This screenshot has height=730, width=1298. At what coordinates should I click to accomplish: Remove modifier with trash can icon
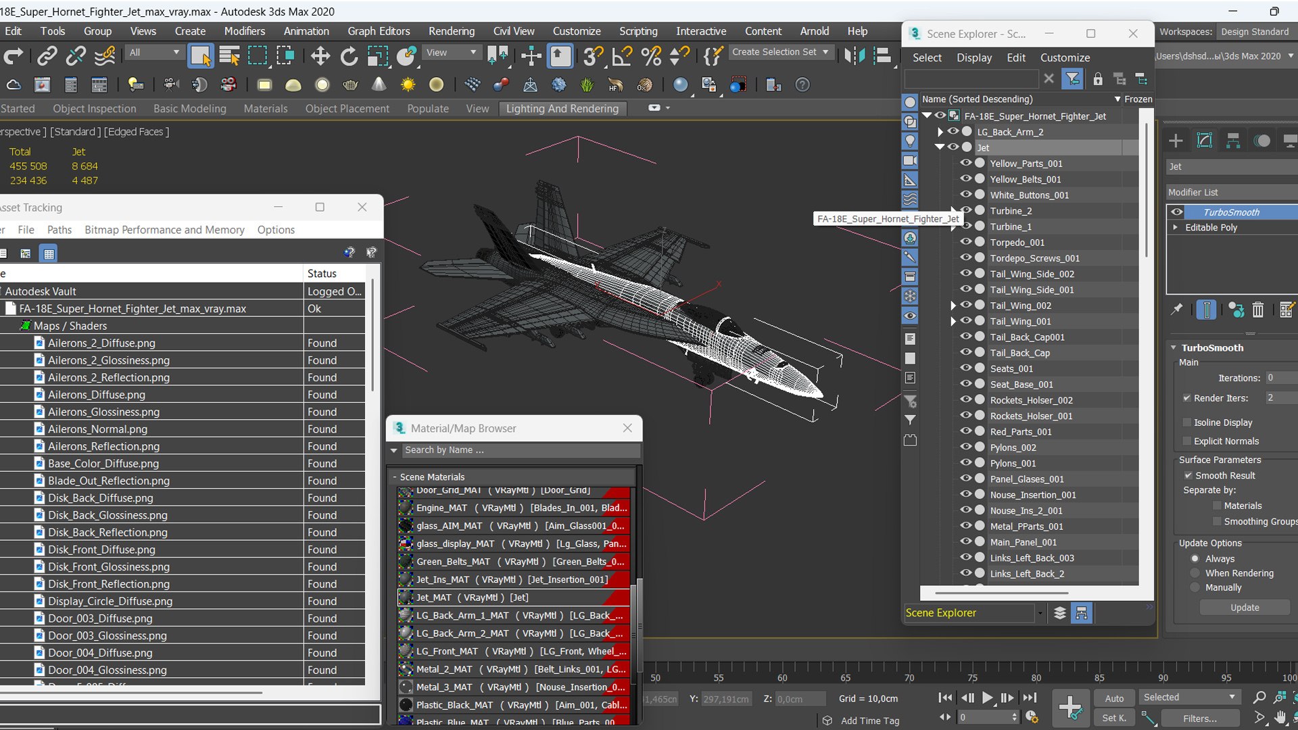1257,310
